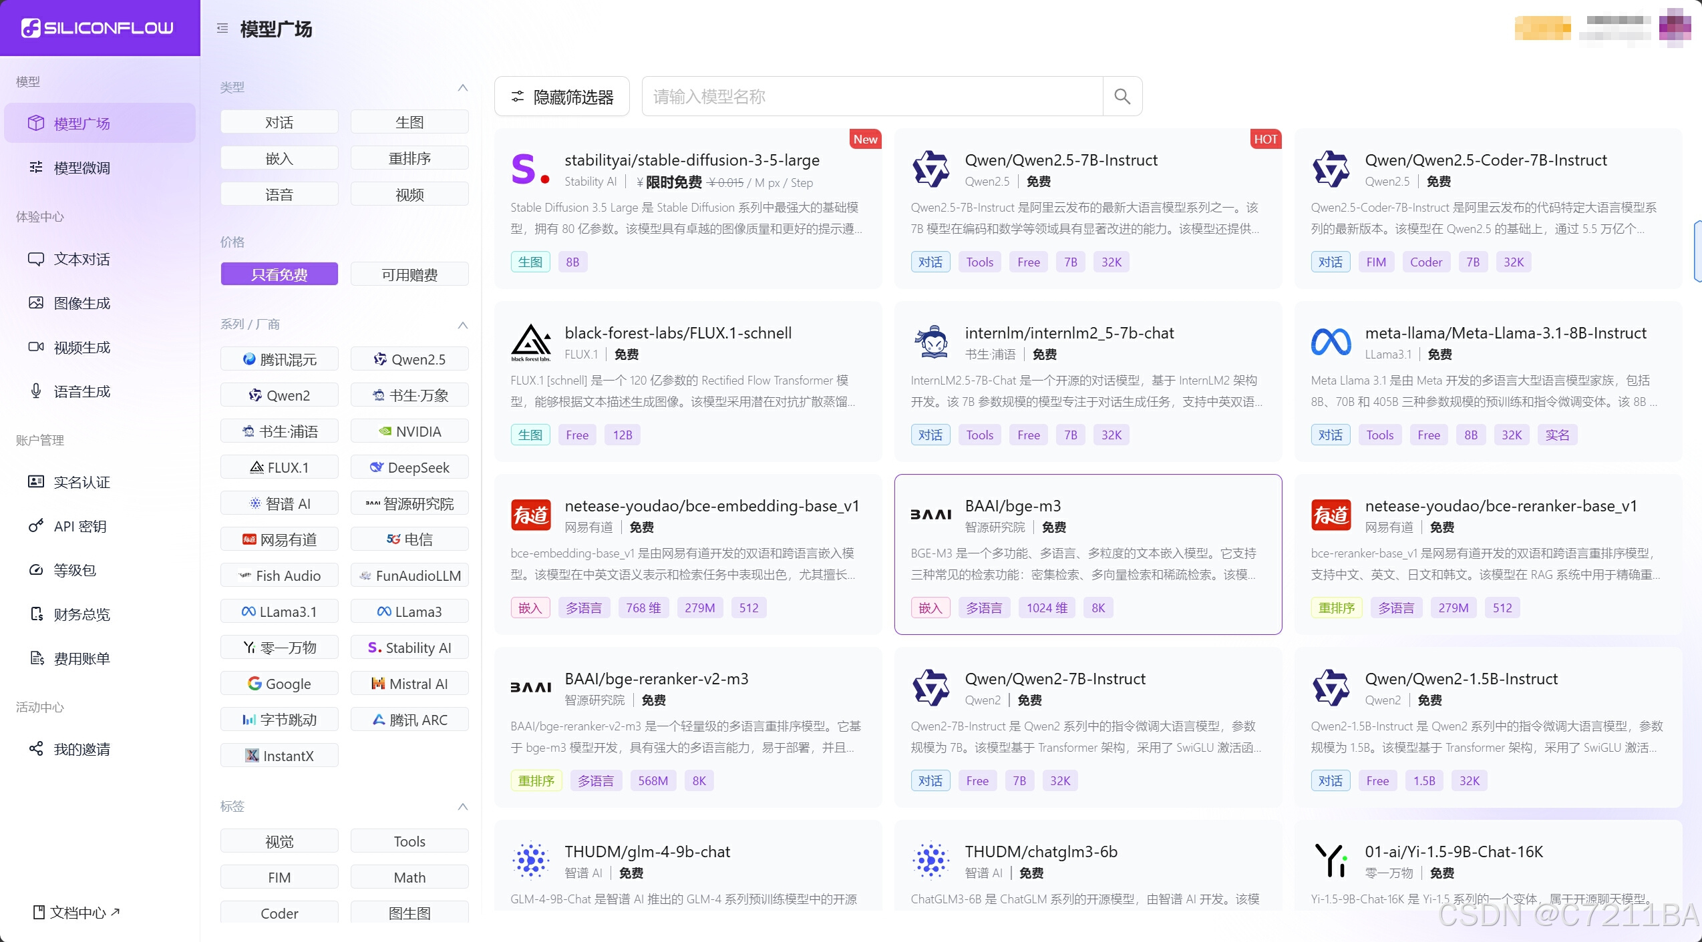Select the Math tag filter
Screen dimensions: 1702x942
409,877
